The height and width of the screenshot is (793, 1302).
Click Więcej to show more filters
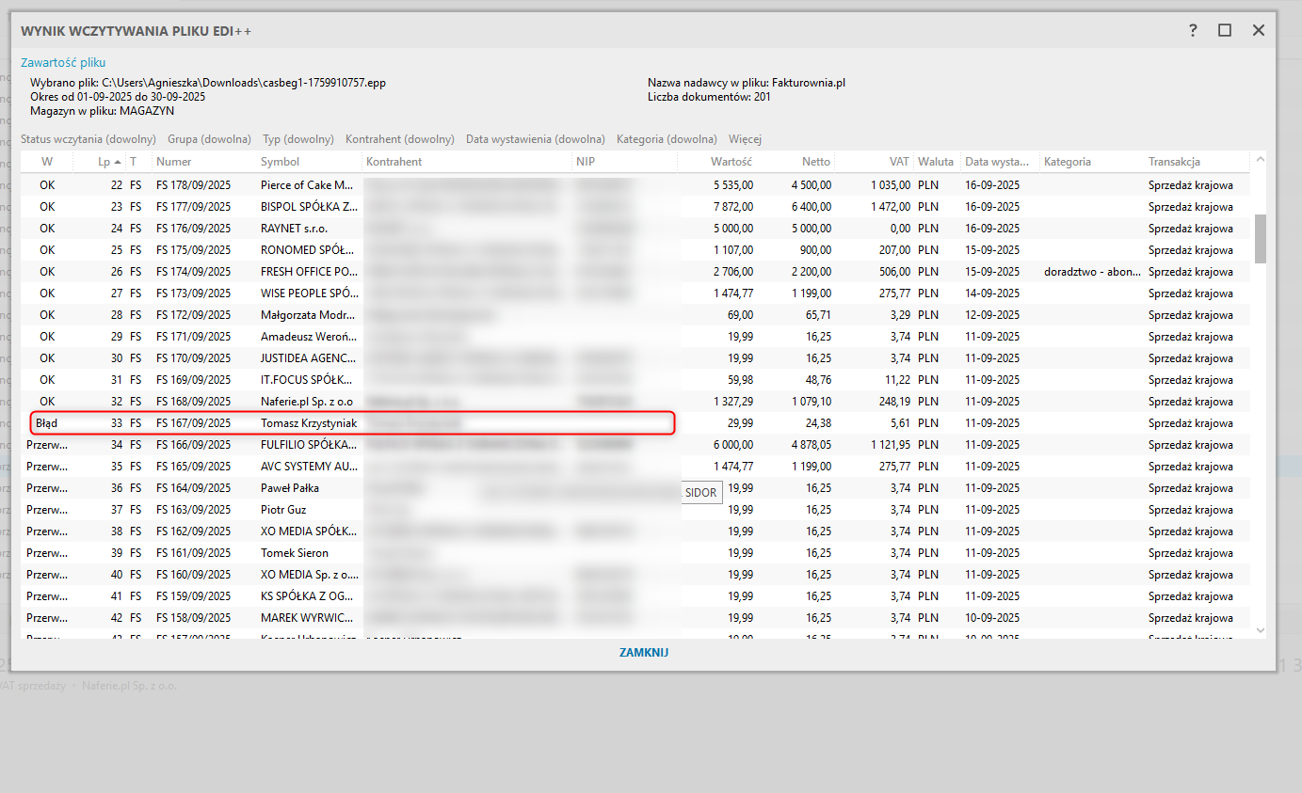pos(745,139)
